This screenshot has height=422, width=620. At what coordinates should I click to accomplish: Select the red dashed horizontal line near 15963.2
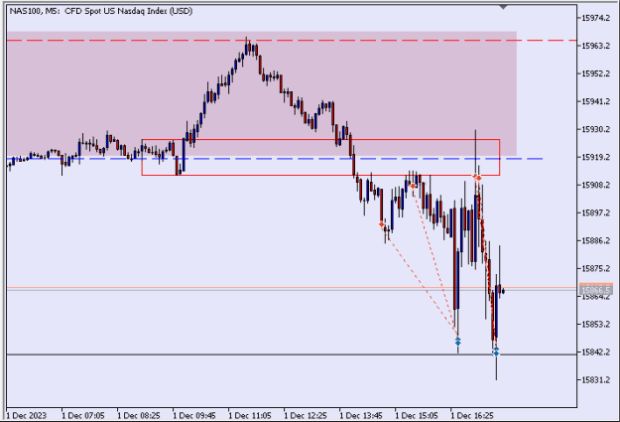(292, 41)
